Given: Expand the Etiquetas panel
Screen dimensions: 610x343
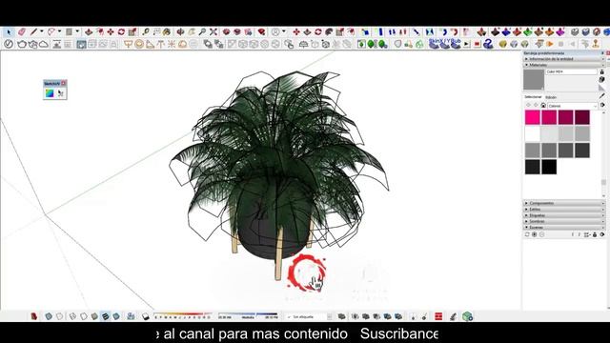Looking at the screenshot, I should coord(563,215).
